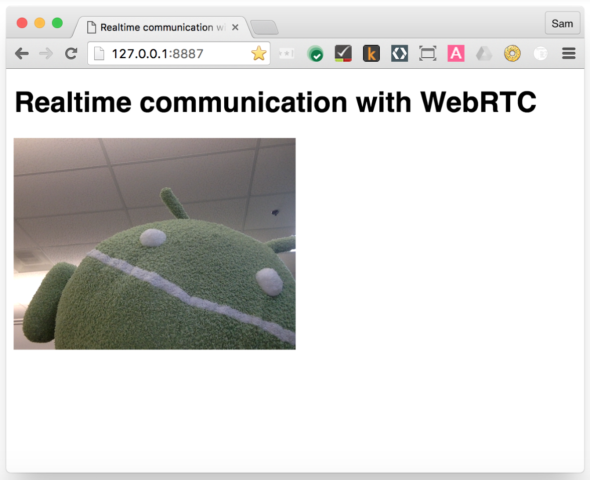This screenshot has height=480, width=590.
Task: Click the orange 'k' extension icon
Action: (371, 53)
